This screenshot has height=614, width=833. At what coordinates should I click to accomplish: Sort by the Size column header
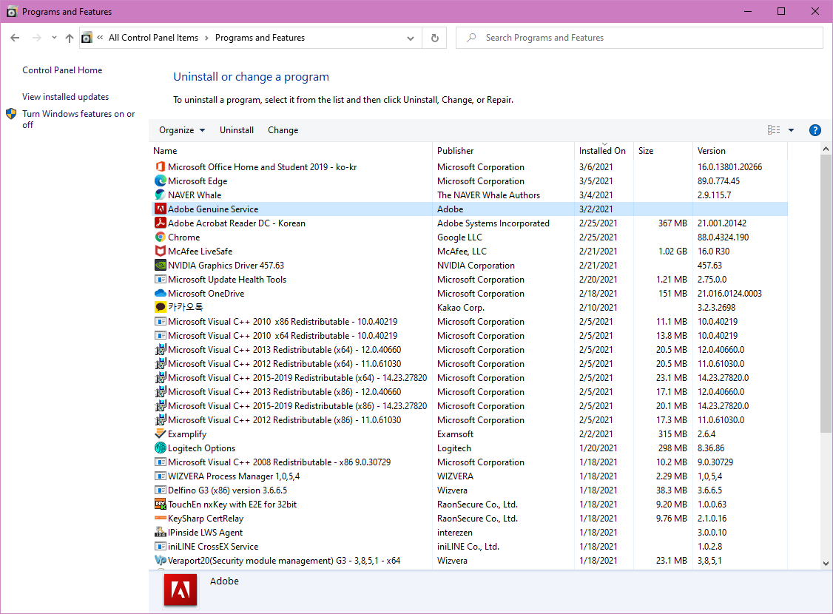[664, 151]
